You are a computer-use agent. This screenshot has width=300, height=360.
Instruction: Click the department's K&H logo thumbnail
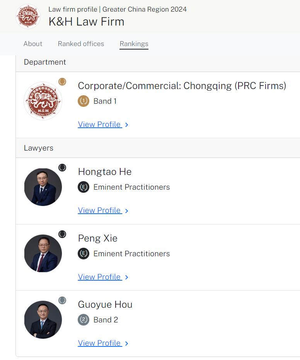43,101
